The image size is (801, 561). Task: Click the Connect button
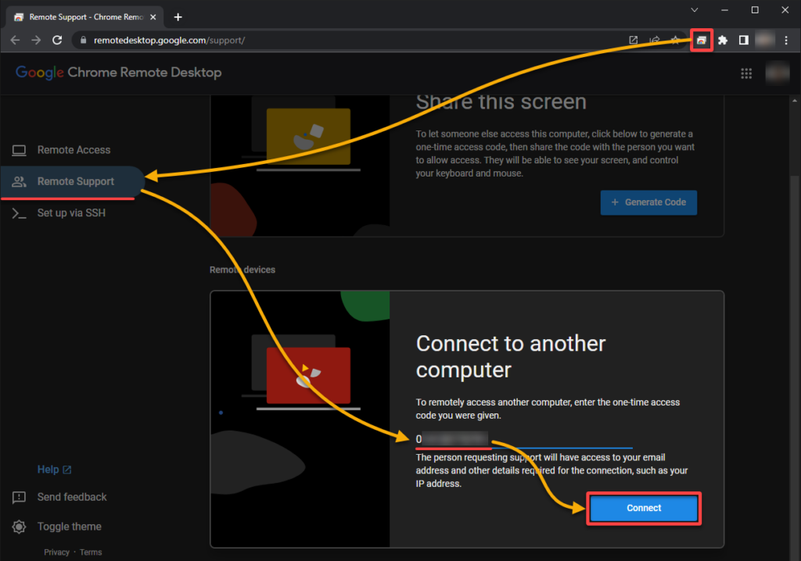tap(643, 508)
